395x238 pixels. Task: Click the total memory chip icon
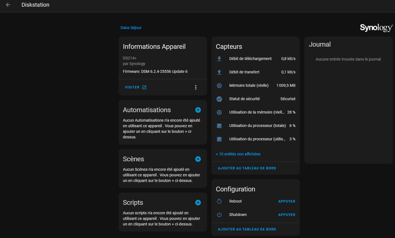click(x=219, y=85)
